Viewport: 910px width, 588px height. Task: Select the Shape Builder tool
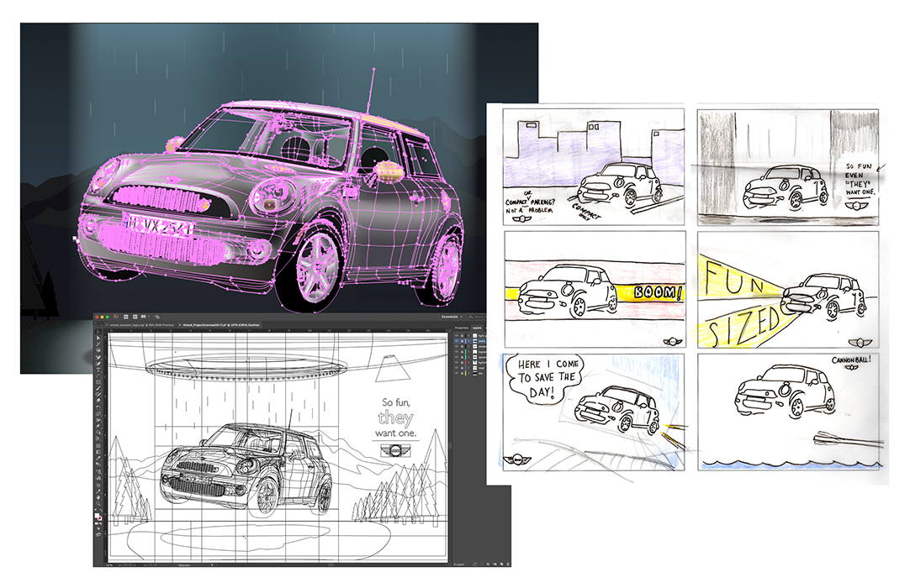(x=98, y=432)
